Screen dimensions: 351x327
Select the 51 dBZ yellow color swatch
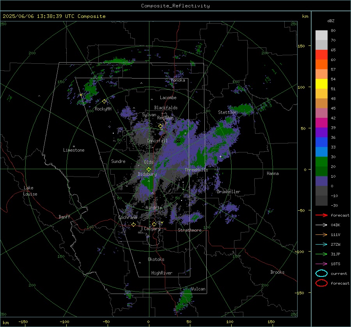[321, 84]
